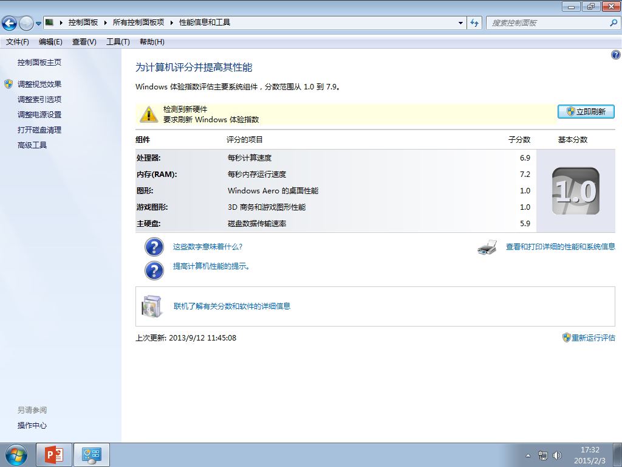Viewport: 622px width, 467px height.
Task: Open the address bar history dropdown
Action: pyautogui.click(x=460, y=23)
